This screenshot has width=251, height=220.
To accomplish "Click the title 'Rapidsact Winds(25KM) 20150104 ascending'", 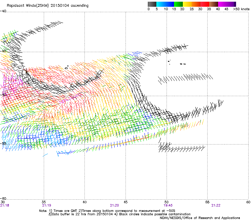I will (47, 5).
